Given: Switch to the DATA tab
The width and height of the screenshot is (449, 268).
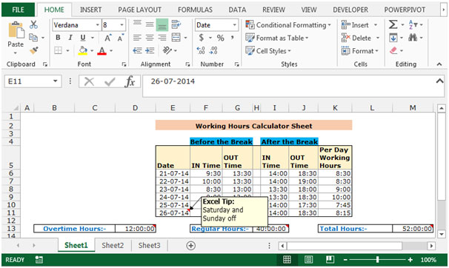Looking at the screenshot, I should (237, 10).
